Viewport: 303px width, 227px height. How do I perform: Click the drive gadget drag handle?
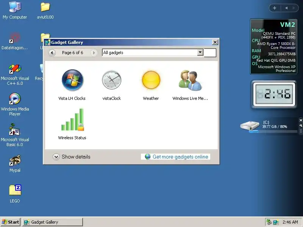pos(301,131)
